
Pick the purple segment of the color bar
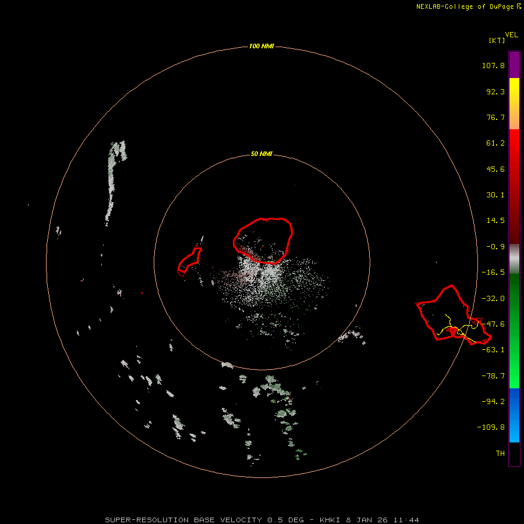pyautogui.click(x=514, y=65)
